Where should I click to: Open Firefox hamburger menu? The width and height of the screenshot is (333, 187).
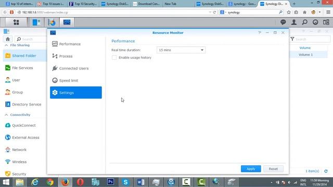pyautogui.click(x=328, y=12)
